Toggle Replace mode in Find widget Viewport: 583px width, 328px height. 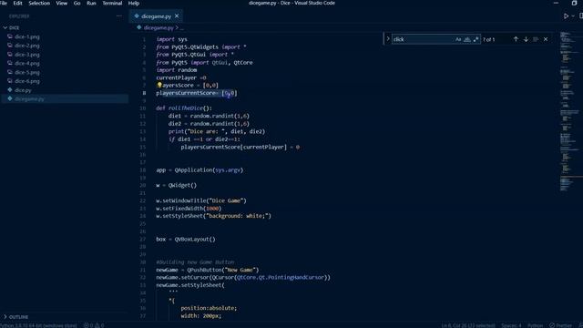coord(388,39)
